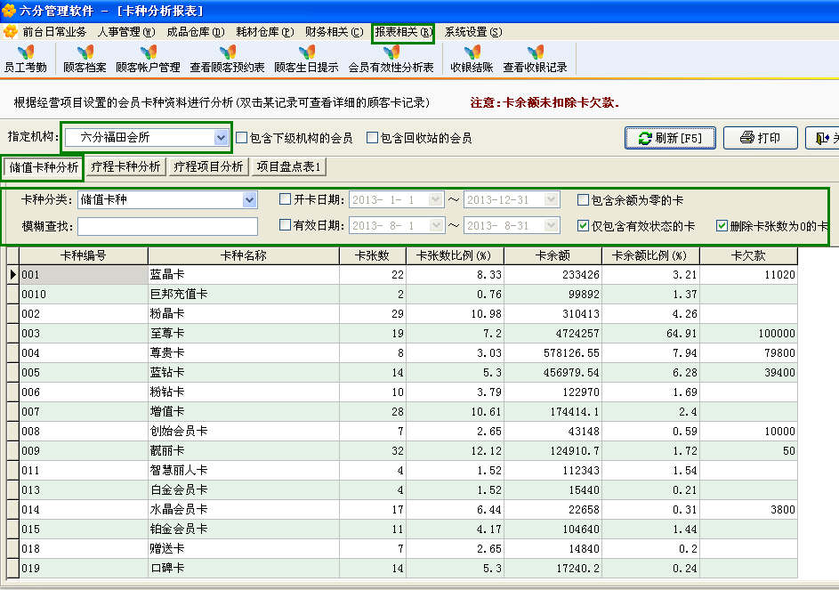Click balance cell 578126.55 for 尊贵卡

[x=553, y=352]
